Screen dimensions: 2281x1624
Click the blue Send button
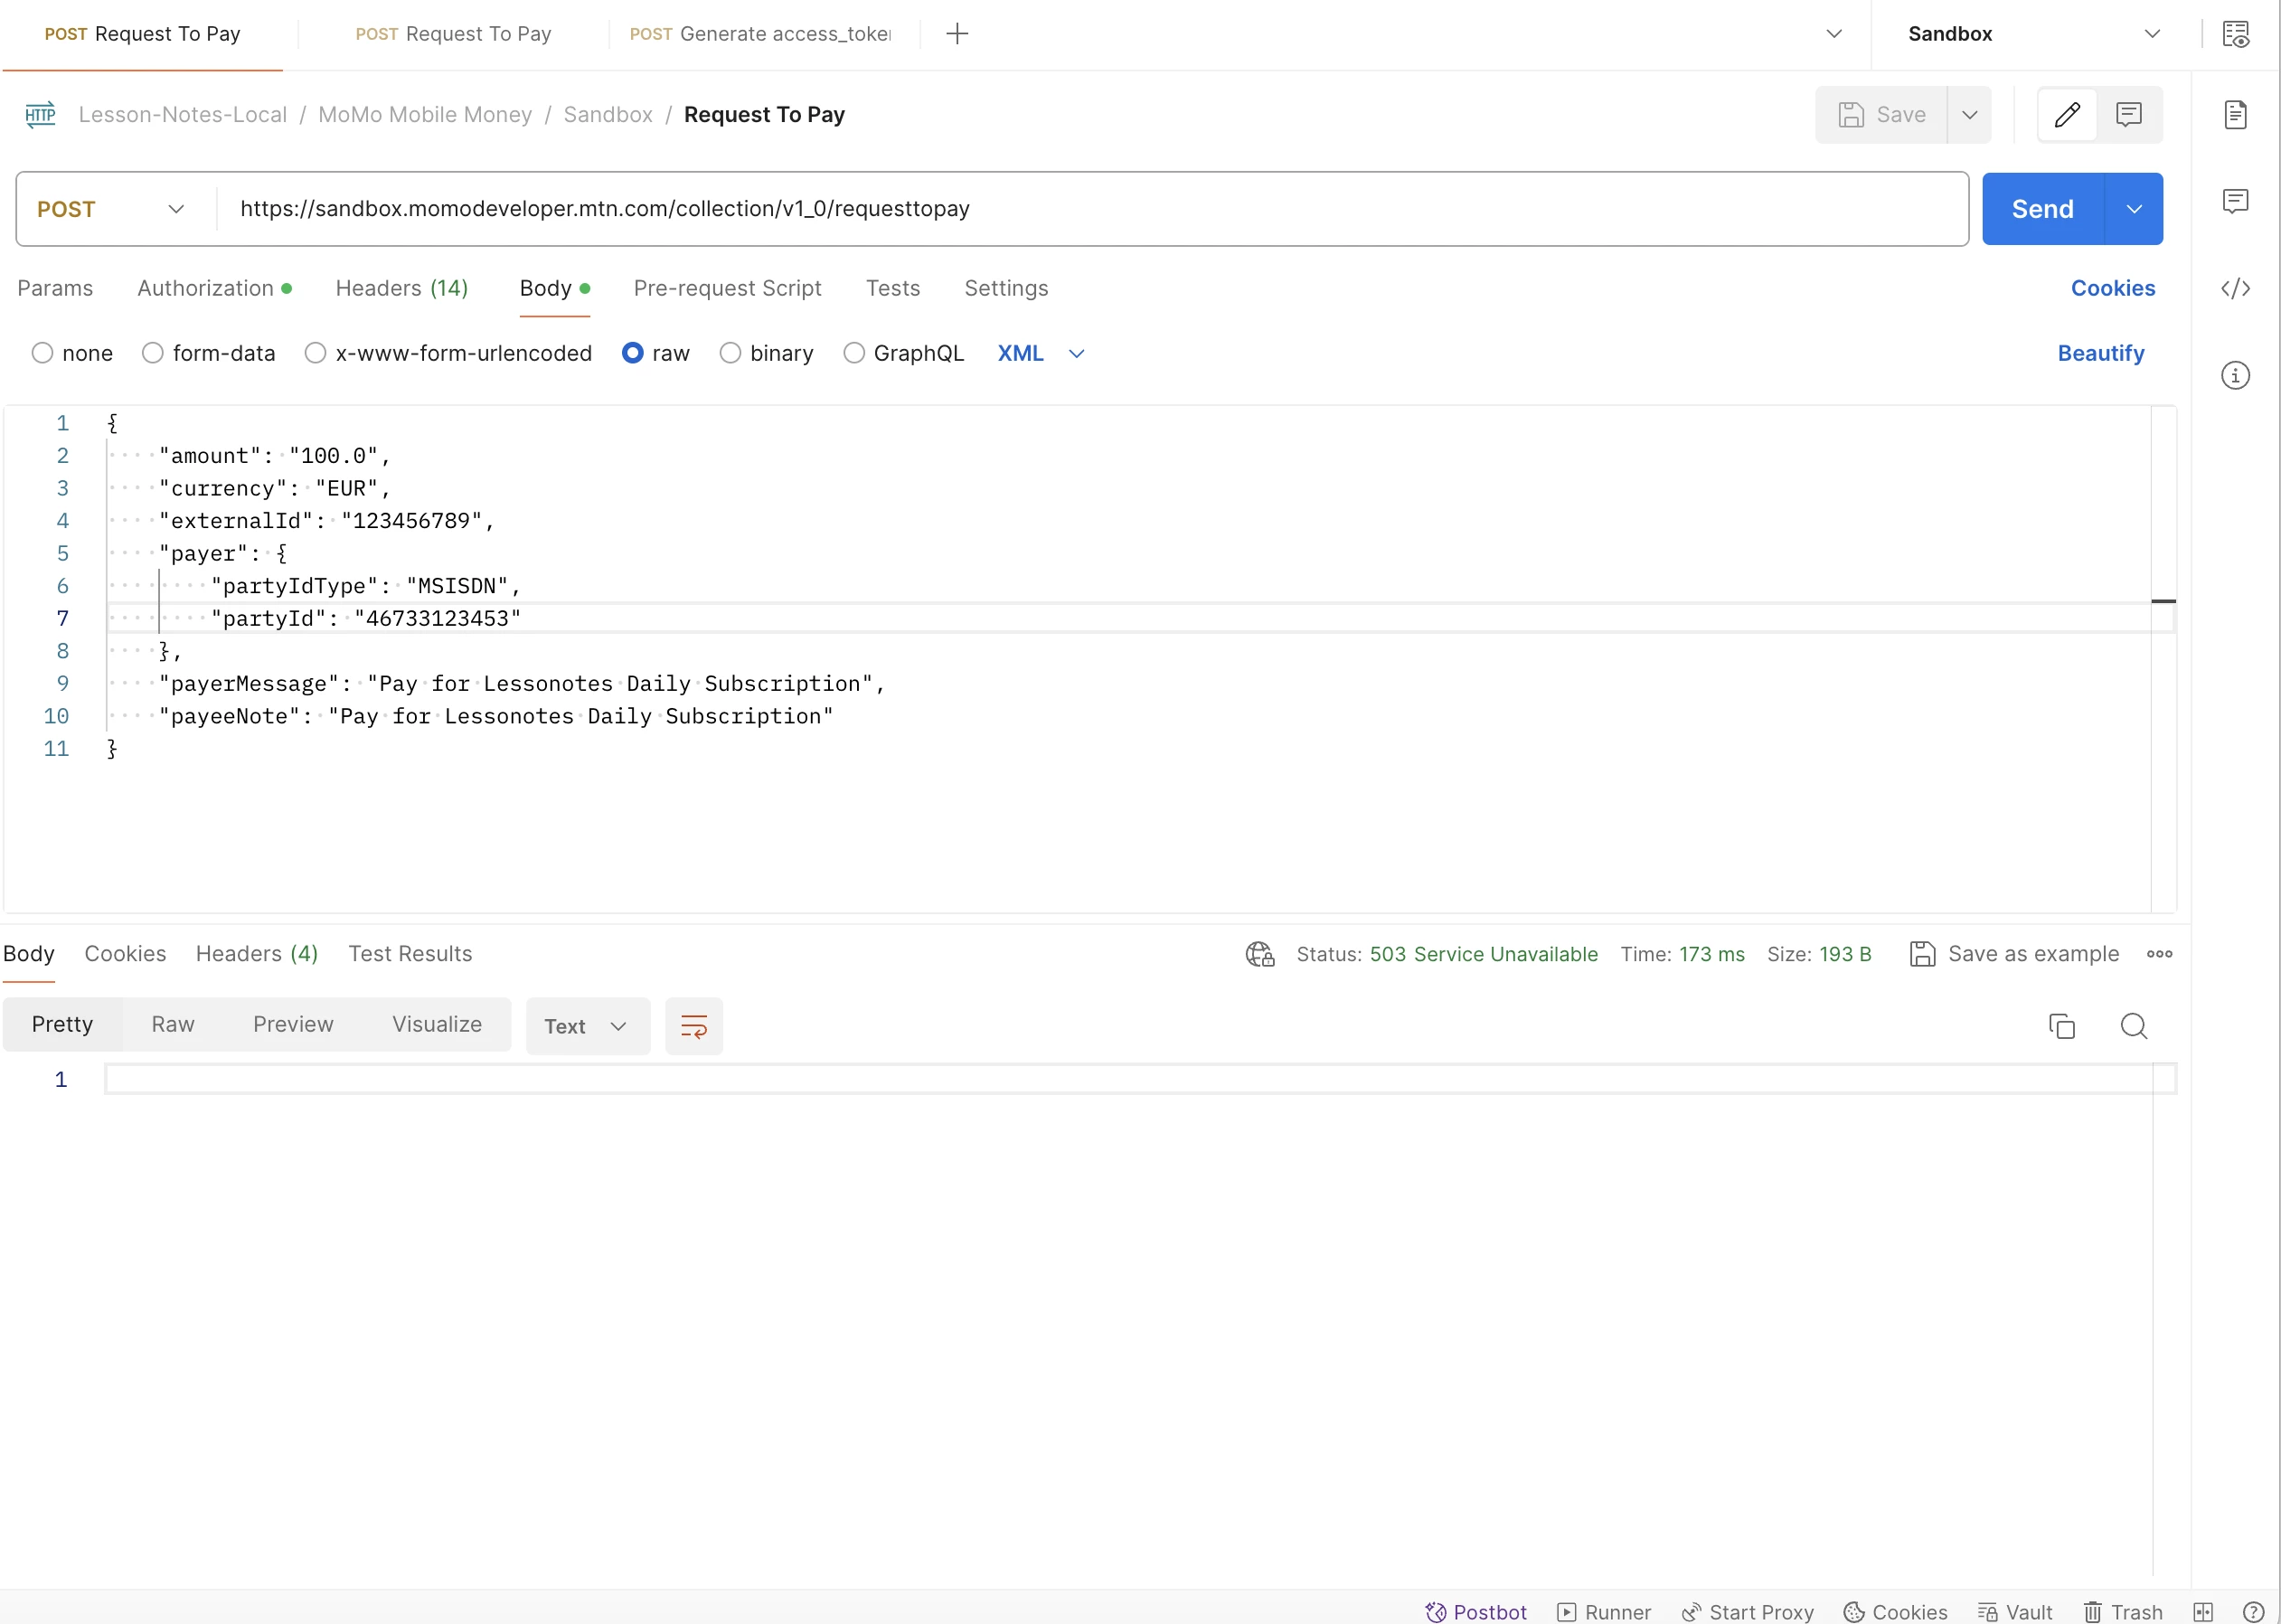point(2042,209)
